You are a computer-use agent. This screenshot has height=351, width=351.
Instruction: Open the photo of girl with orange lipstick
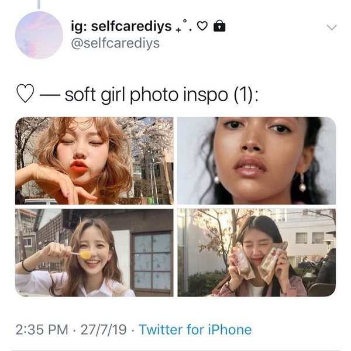click(94, 160)
